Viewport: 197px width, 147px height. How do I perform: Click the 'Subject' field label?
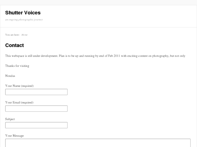point(10,119)
